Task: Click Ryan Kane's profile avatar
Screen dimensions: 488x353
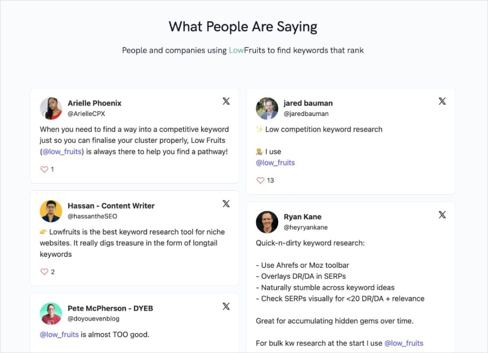Action: pos(267,222)
